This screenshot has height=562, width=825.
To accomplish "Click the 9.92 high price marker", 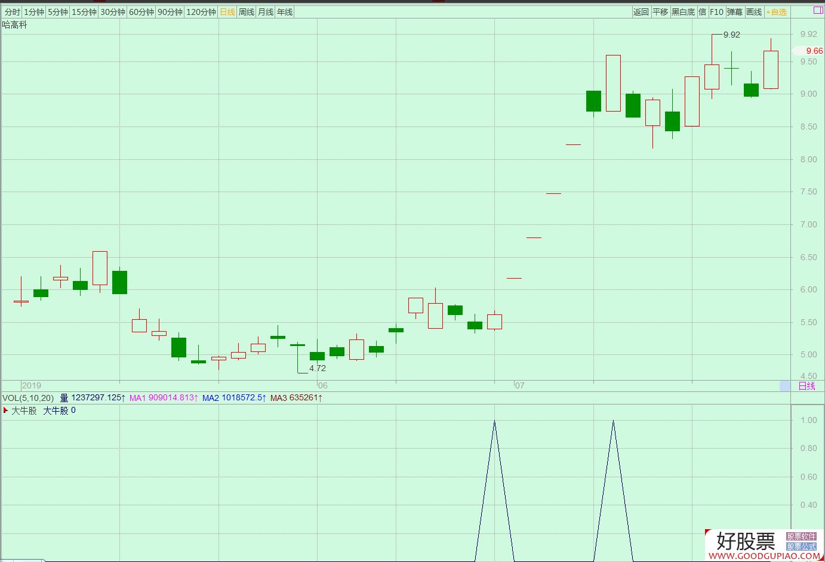I will 731,35.
